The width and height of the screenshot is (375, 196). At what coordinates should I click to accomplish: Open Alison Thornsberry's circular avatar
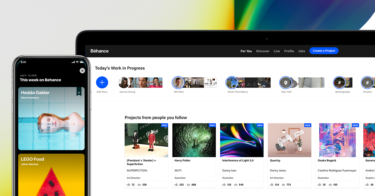pos(232,82)
